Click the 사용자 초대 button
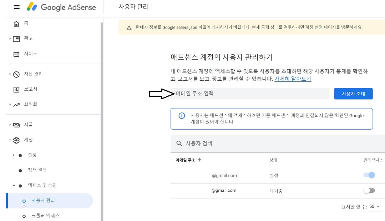 coord(353,94)
